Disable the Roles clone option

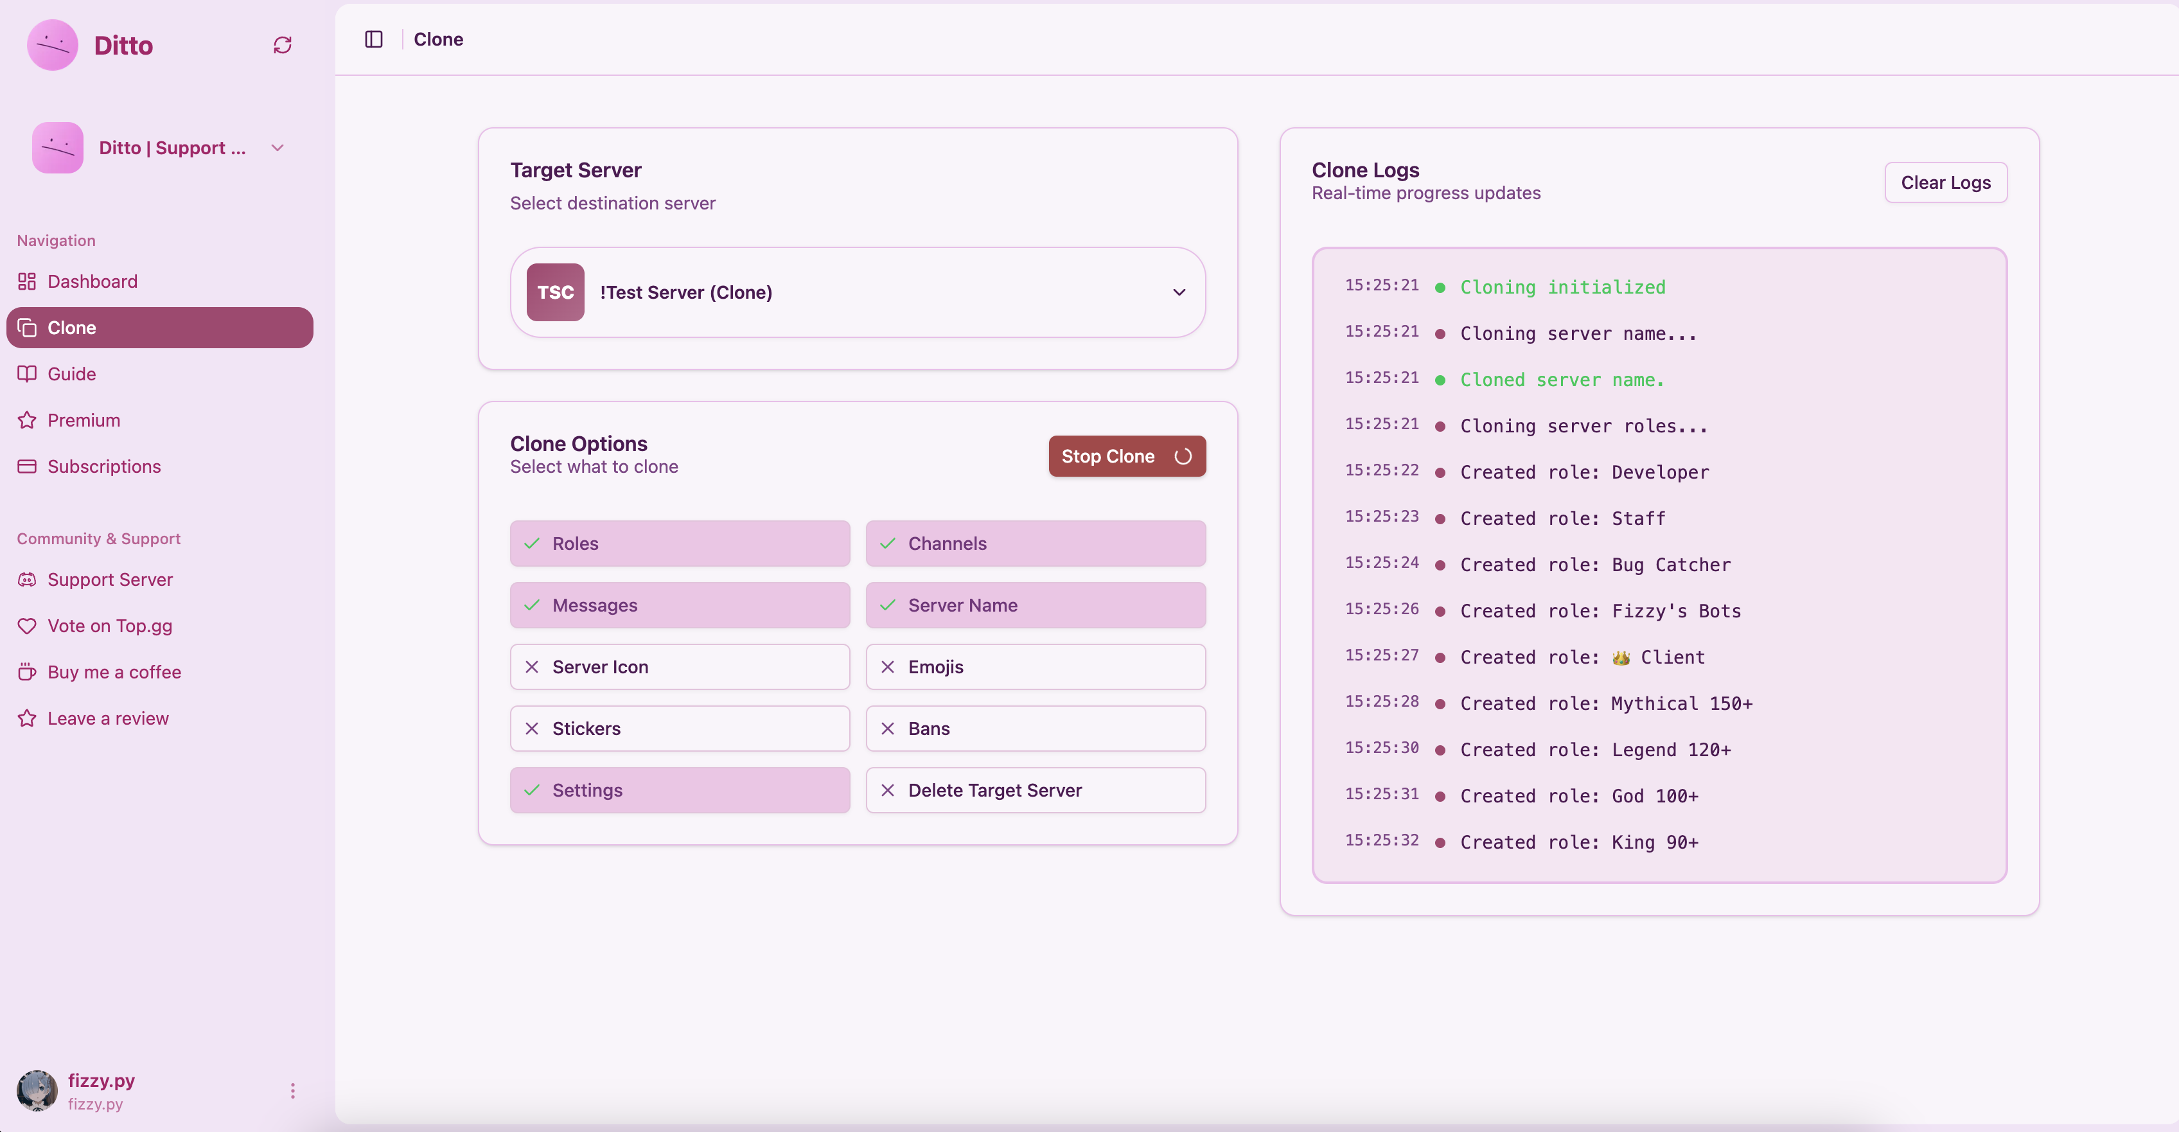tap(679, 543)
